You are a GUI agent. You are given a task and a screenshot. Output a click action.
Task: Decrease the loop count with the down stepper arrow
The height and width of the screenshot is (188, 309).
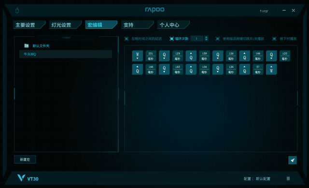206,40
